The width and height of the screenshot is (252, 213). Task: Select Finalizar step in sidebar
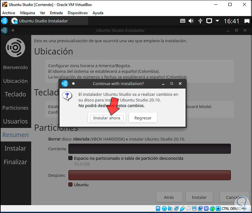(16, 162)
